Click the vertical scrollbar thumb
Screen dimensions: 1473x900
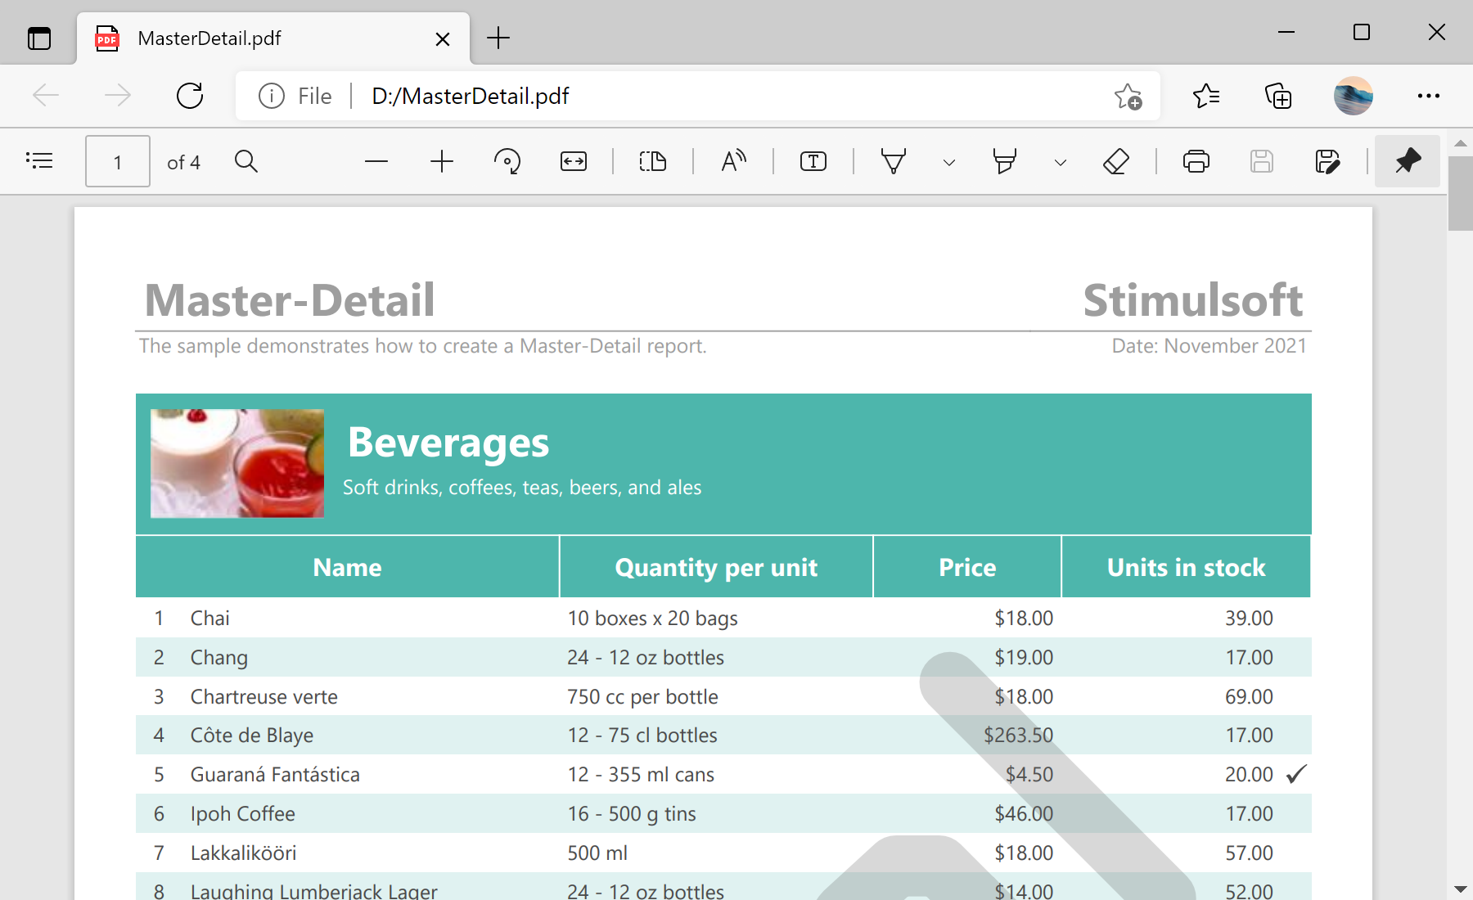coord(1461,193)
